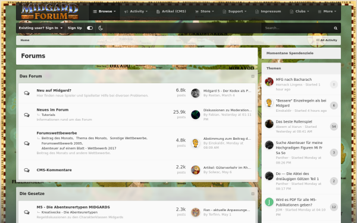This screenshot has width=357, height=223.
Task: Collapse the Das Forum category
Action: point(253,76)
